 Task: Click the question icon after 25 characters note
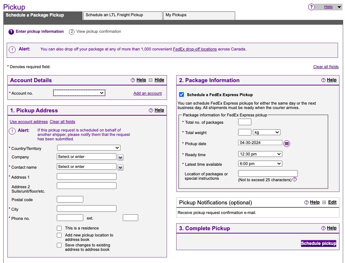(295, 179)
